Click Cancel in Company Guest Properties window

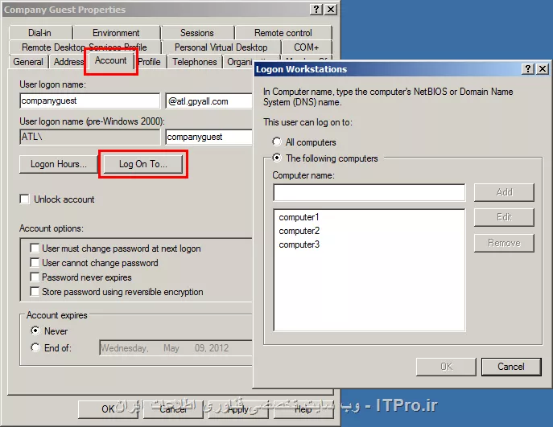click(x=173, y=409)
